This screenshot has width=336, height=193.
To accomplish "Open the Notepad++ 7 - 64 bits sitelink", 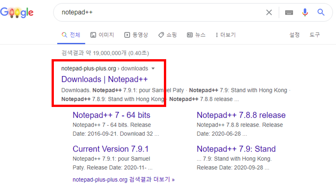I will click(111, 115).
